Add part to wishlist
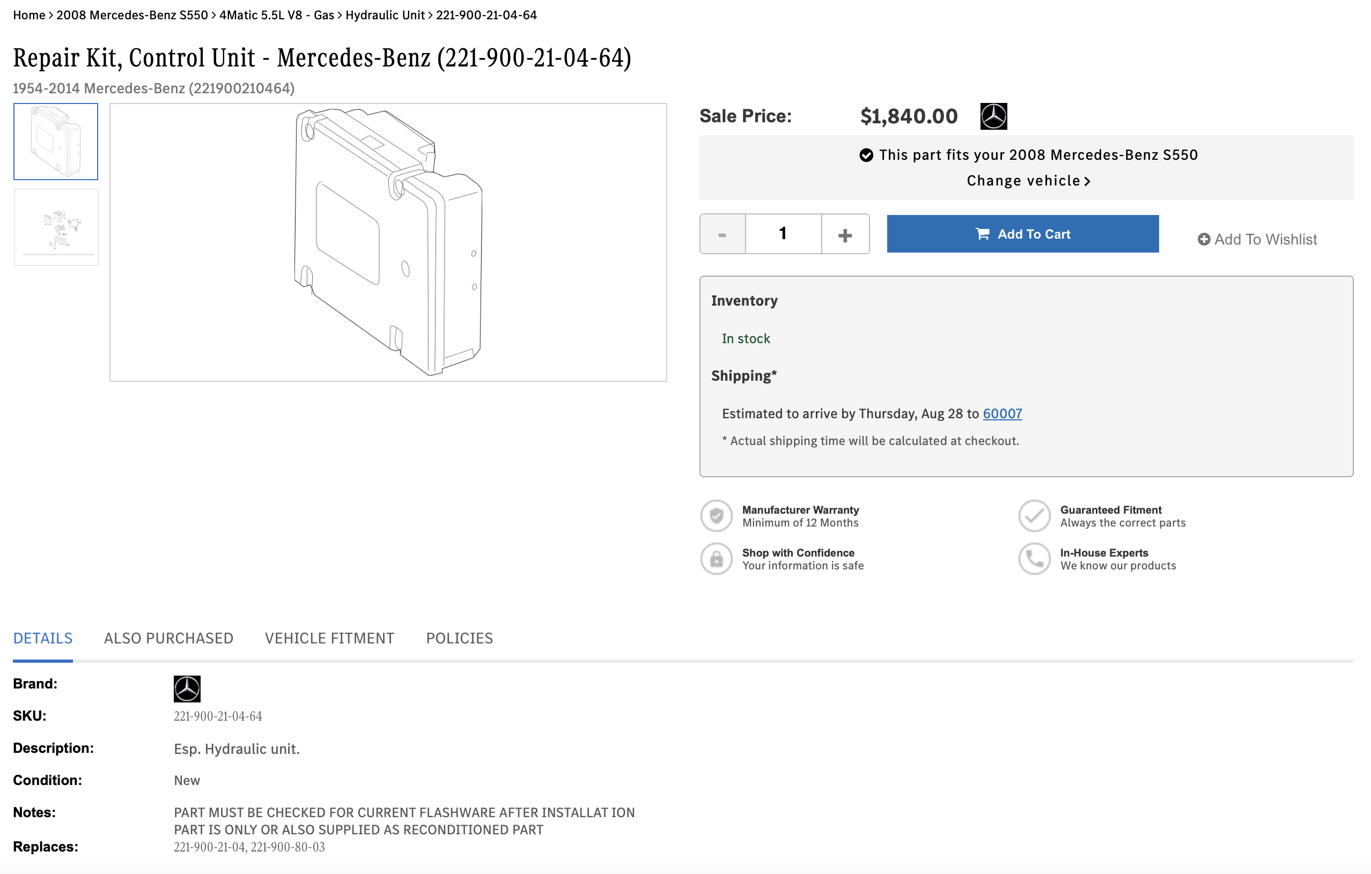The image size is (1371, 874). 1257,240
